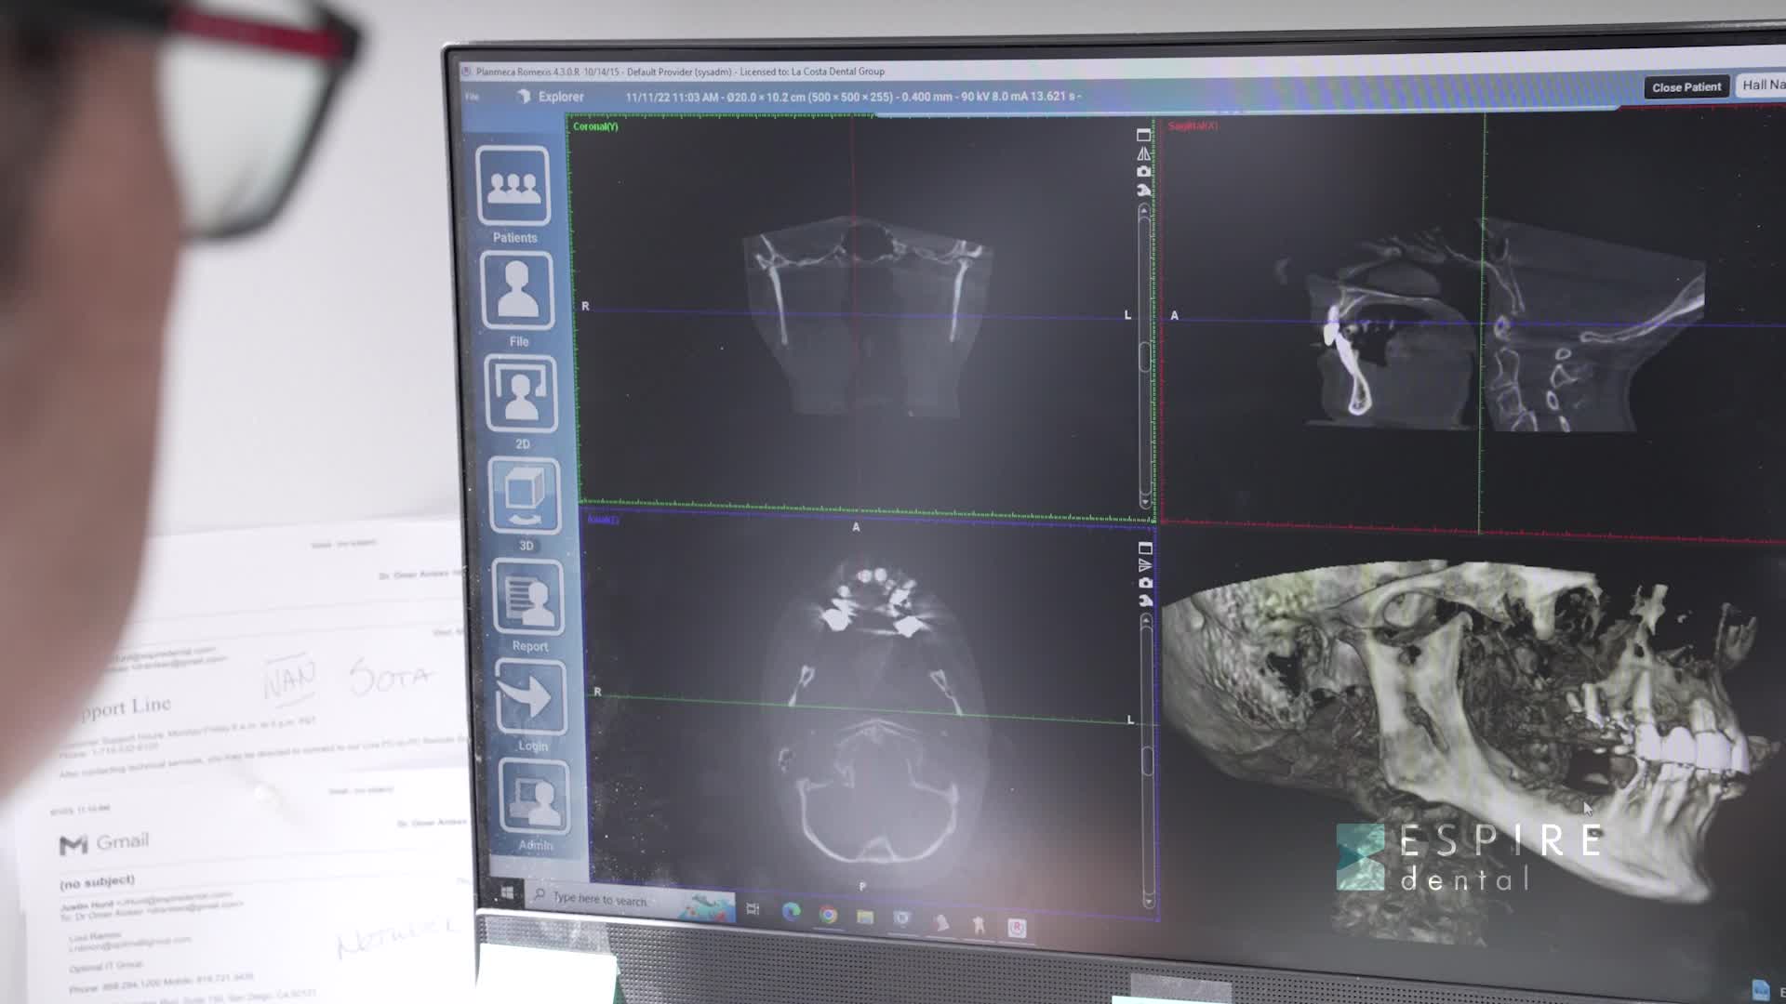
Task: Open Coronal view settings wrench icon
Action: pos(1143,190)
